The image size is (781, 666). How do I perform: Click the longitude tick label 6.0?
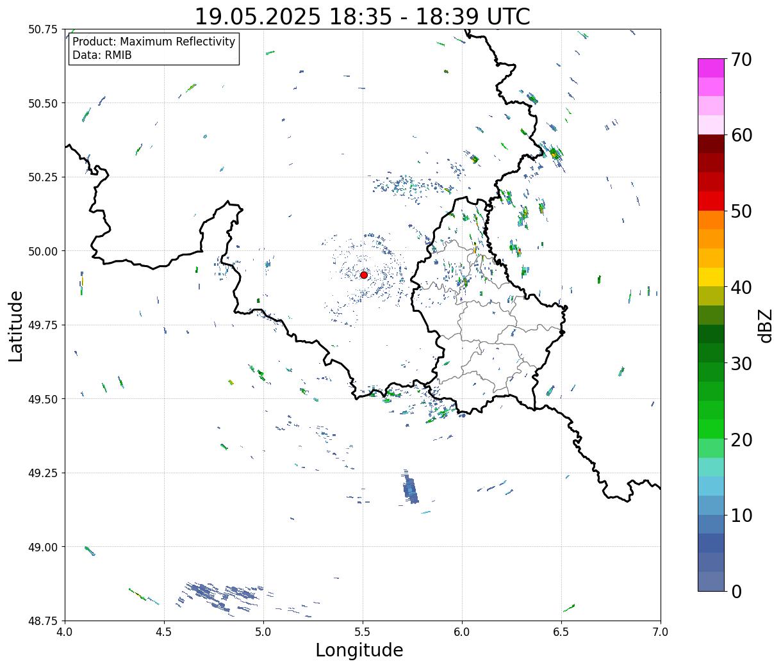click(462, 631)
